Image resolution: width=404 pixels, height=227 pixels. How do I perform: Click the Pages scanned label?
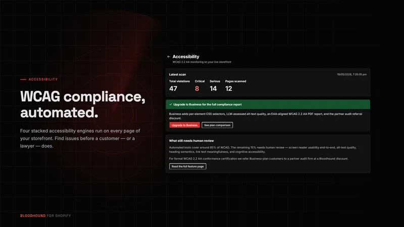tap(235, 81)
